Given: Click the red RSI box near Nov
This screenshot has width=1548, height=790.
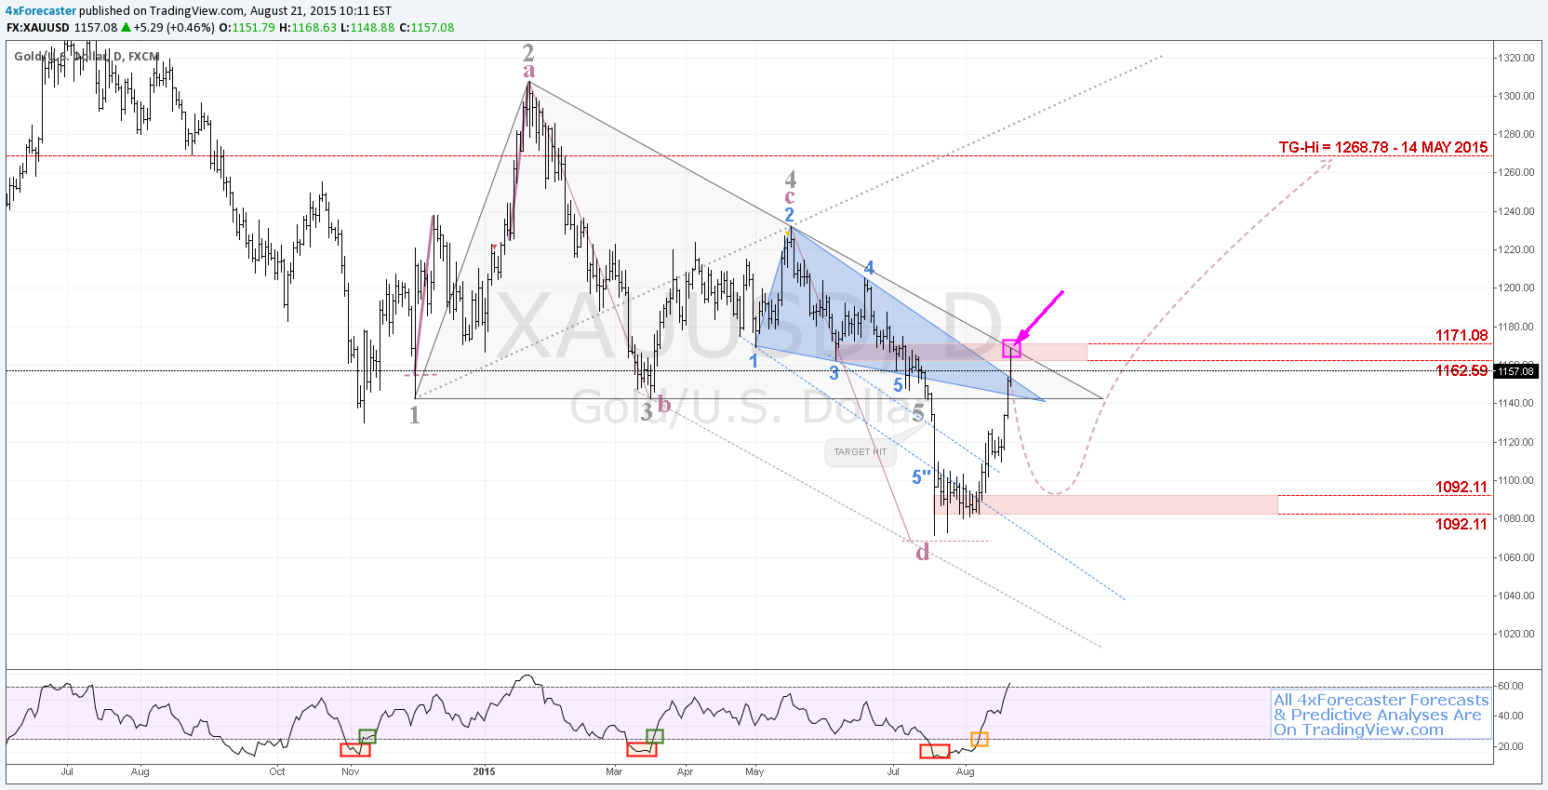Looking at the screenshot, I should click(355, 749).
